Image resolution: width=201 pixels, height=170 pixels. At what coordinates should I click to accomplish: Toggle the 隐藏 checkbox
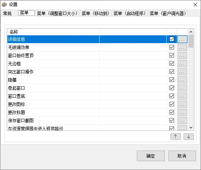coord(172,80)
